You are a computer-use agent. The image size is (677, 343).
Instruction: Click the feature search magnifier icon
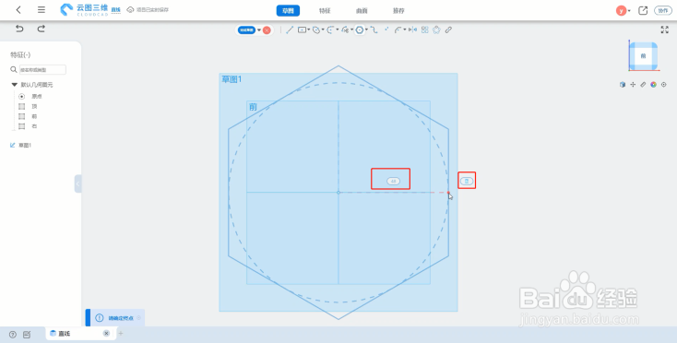[14, 69]
